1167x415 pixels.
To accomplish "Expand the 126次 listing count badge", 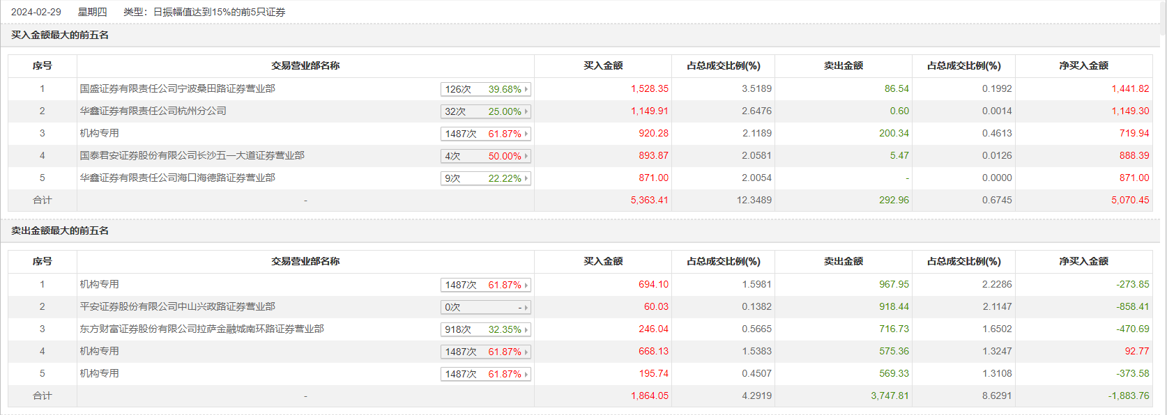I will tap(486, 89).
